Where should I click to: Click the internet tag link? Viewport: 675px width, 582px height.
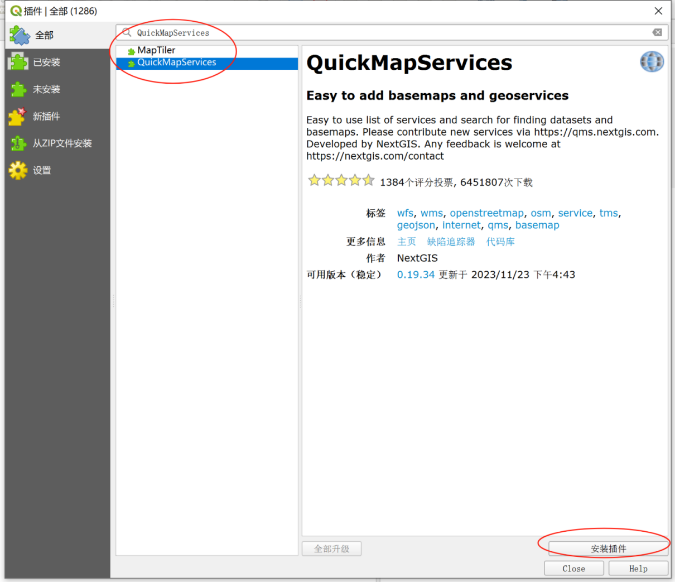[x=461, y=225]
